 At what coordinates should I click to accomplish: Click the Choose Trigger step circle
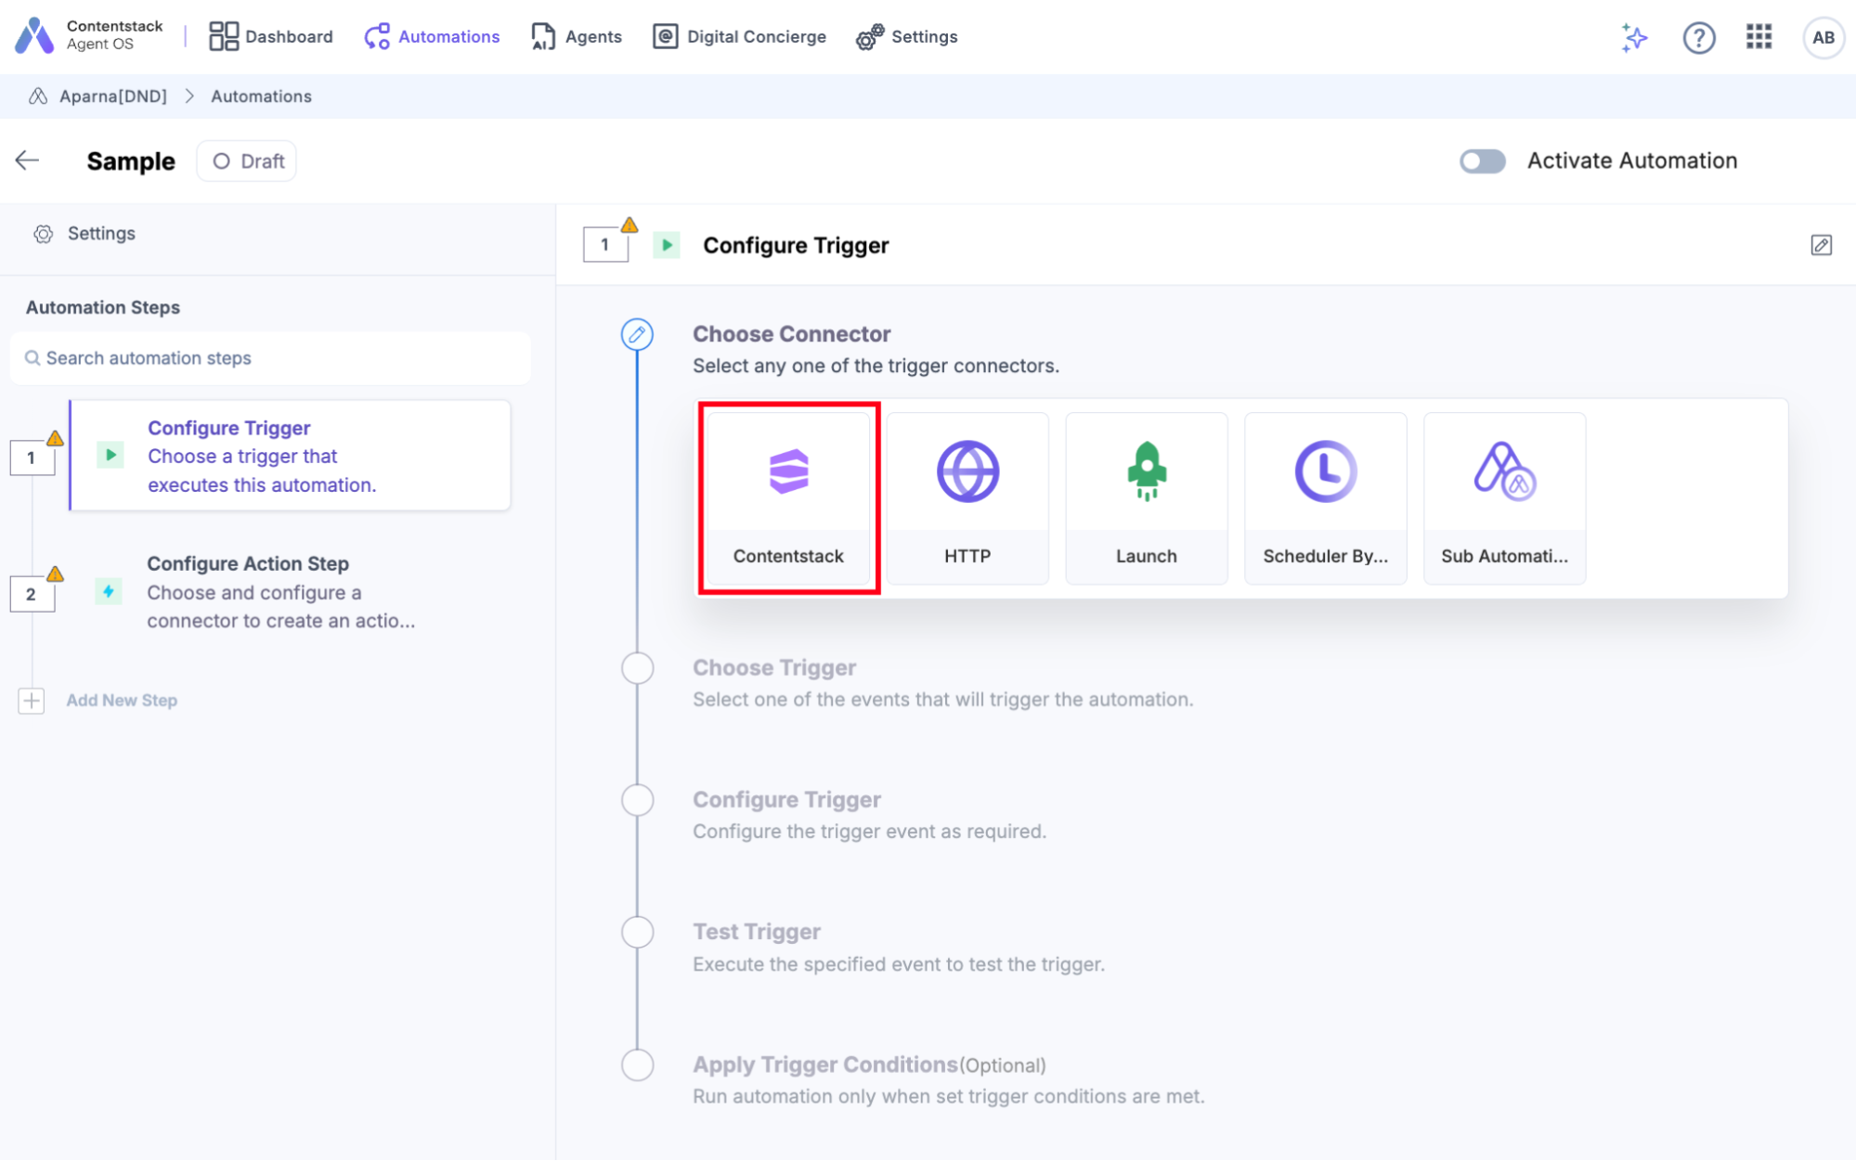[x=638, y=668]
